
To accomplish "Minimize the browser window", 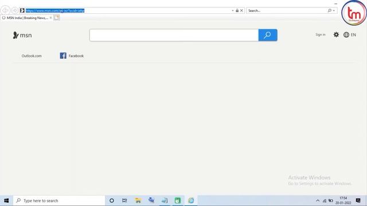I will pyautogui.click(x=336, y=4).
